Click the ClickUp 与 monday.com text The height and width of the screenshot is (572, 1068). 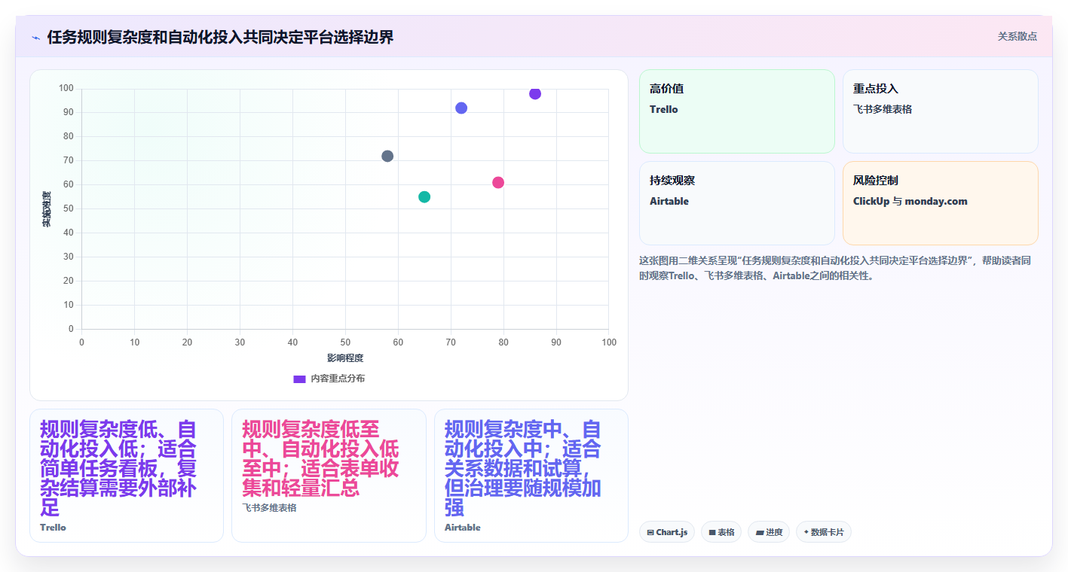click(910, 201)
